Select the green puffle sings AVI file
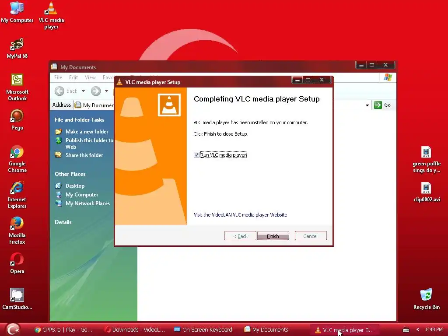Viewport: 448px width, 336px height. click(426, 159)
